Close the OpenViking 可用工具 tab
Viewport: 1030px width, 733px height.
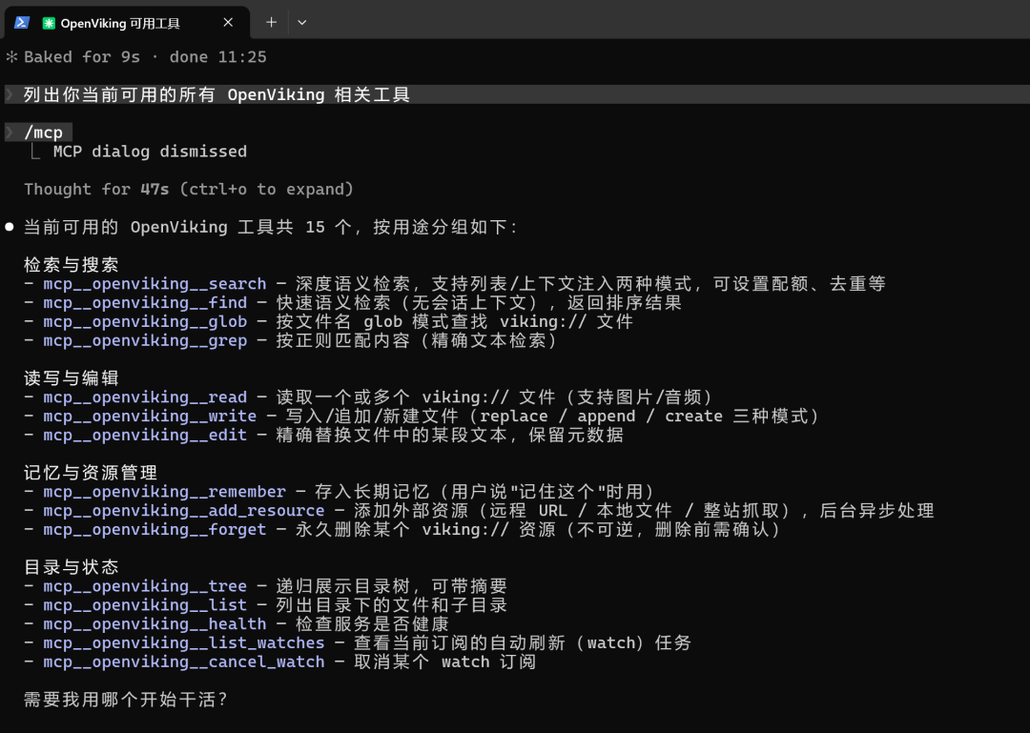pos(228,22)
